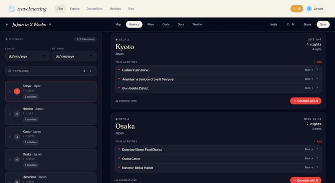The height and width of the screenshot is (183, 335).
Task: Book Gion Geisha District
Action: point(309,88)
